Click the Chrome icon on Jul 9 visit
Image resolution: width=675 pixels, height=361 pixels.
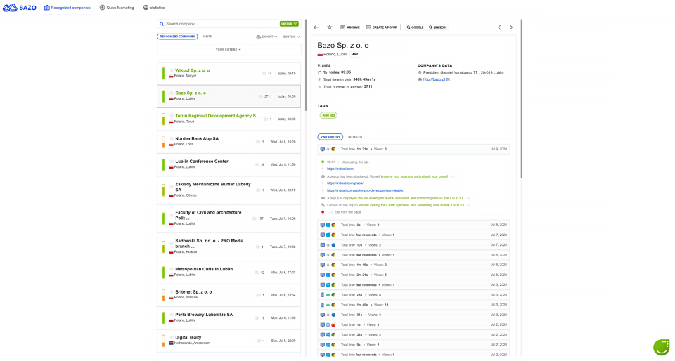[x=333, y=149]
